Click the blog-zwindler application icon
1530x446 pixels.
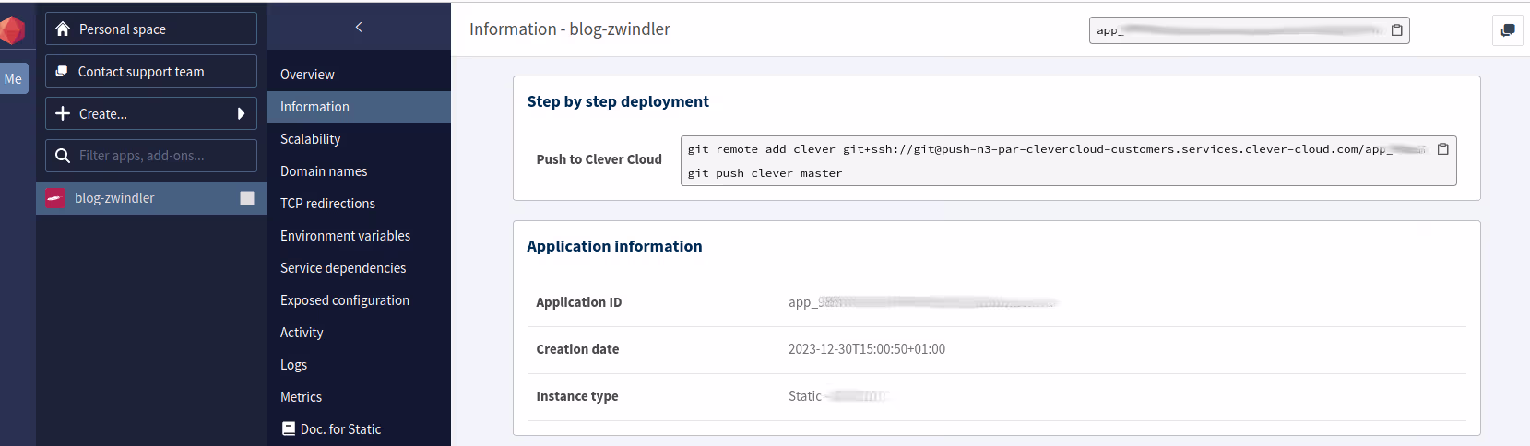click(x=56, y=198)
